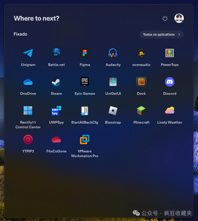Open the StartAllBackCfg icon
198x221 pixels.
[x=85, y=111]
